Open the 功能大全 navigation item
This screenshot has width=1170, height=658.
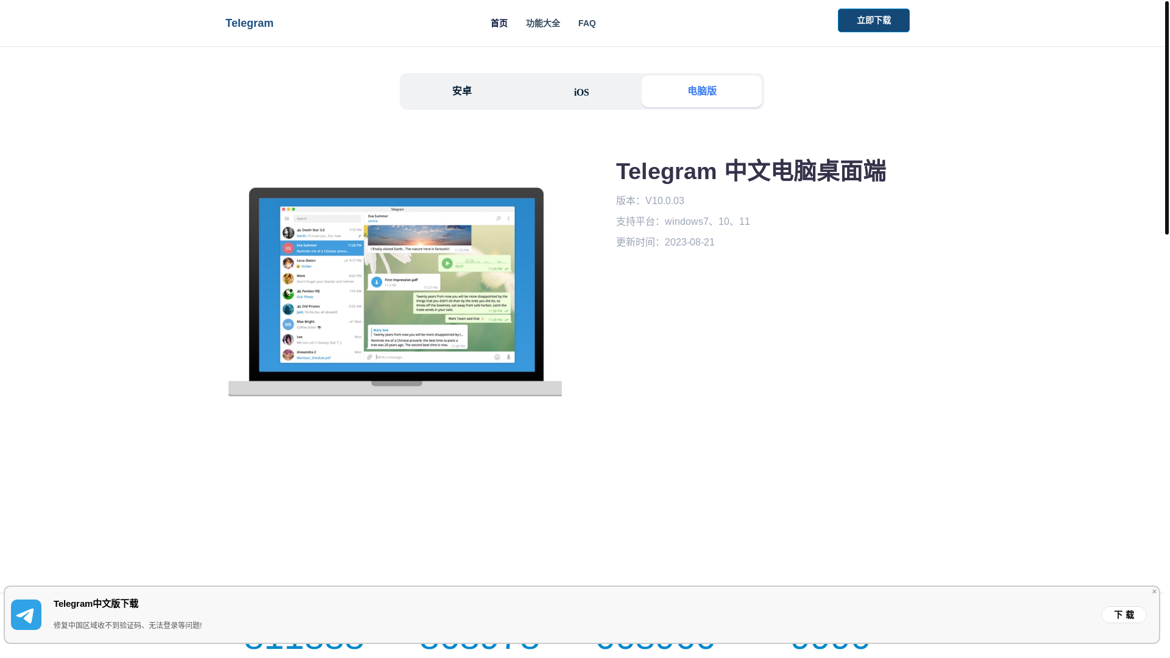pos(543,23)
